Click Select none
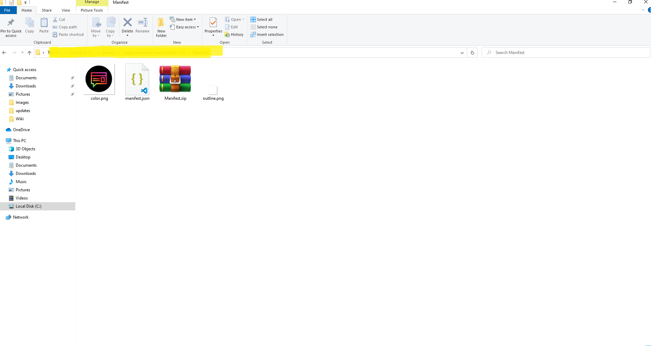This screenshot has width=651, height=346. (264, 27)
